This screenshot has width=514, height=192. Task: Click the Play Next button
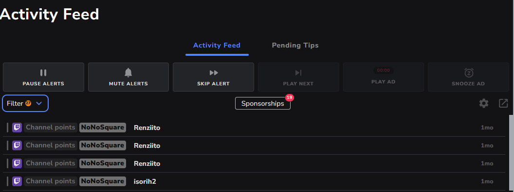click(298, 77)
